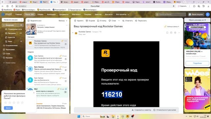Close the spam-filter feedback popup
This screenshot has height=119, width=211.
(34, 93)
